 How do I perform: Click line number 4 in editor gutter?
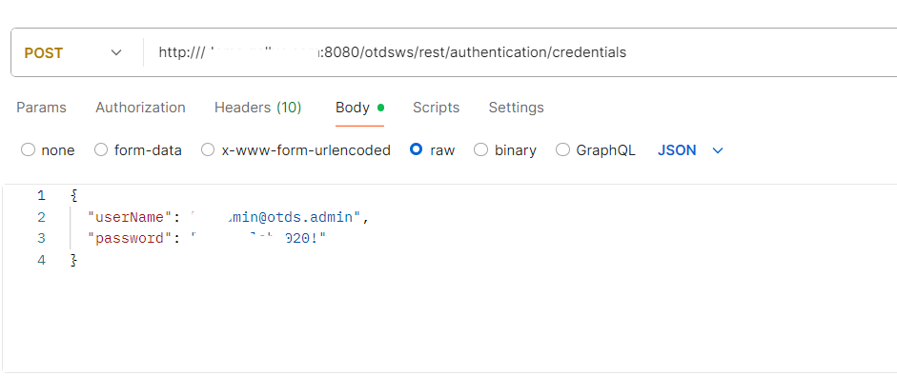(x=41, y=260)
